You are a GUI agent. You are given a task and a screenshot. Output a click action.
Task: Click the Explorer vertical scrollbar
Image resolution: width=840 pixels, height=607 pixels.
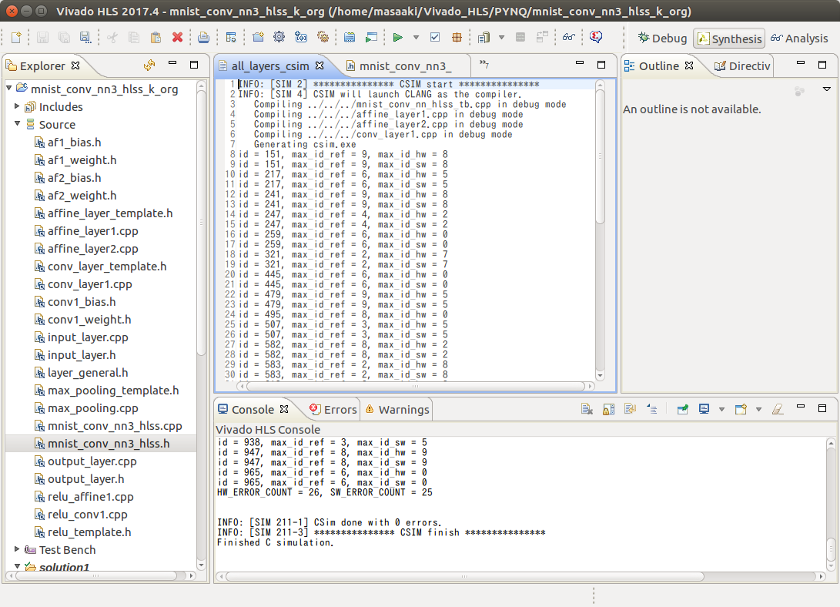(x=202, y=222)
